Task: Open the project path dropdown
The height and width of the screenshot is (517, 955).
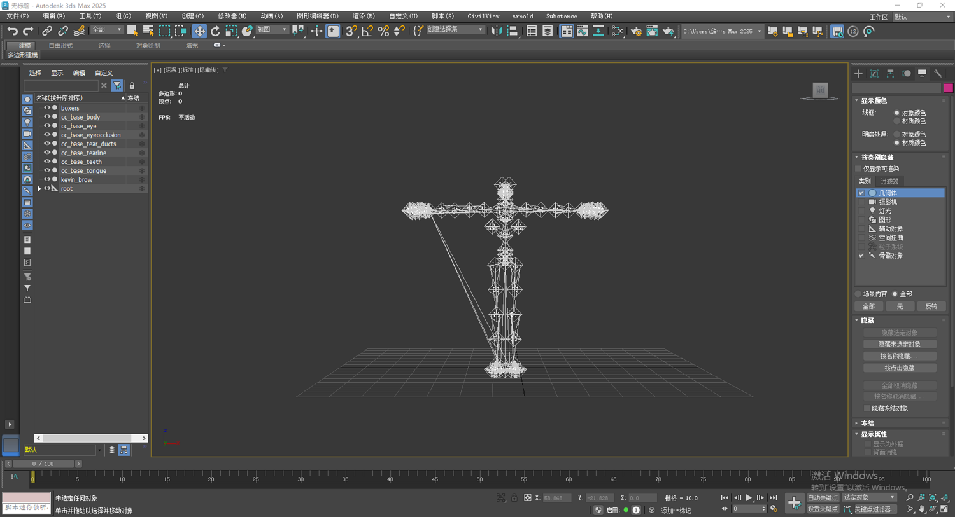Action: tap(722, 31)
